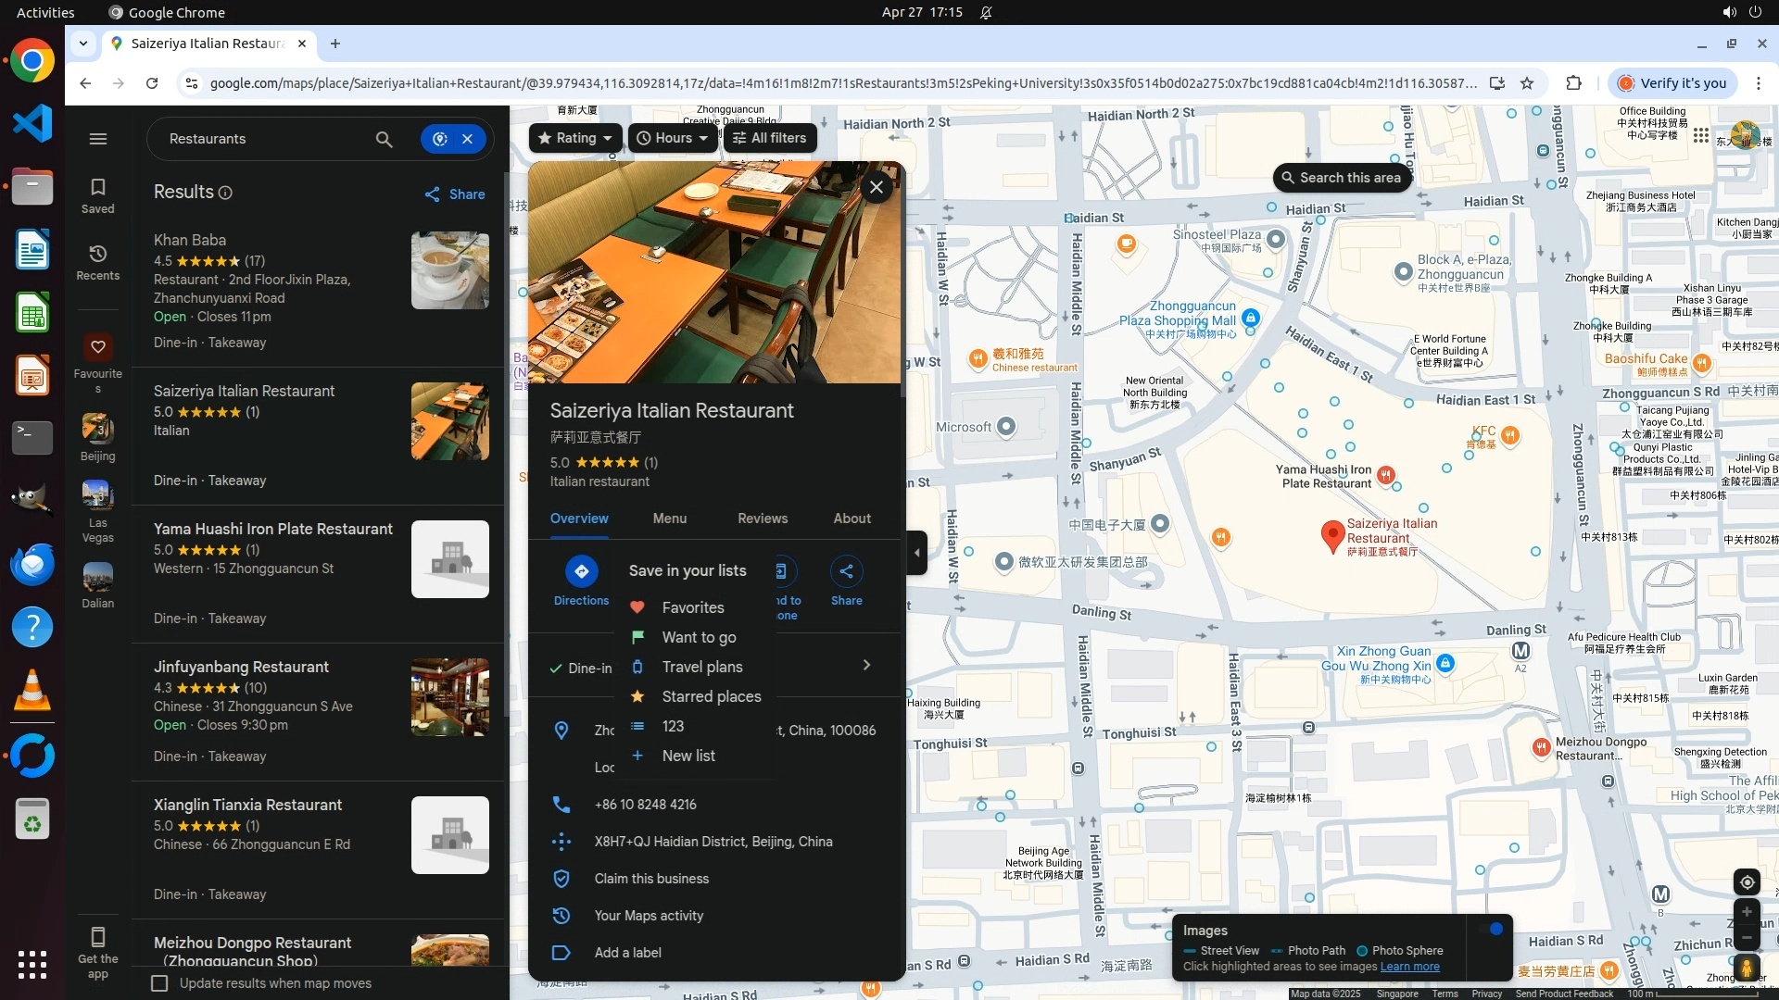Image resolution: width=1779 pixels, height=1000 pixels.
Task: Open the Google apps grid icon
Action: coord(1700,135)
